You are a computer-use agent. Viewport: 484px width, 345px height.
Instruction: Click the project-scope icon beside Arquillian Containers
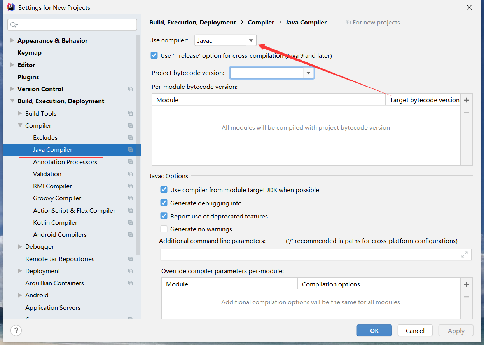click(130, 283)
